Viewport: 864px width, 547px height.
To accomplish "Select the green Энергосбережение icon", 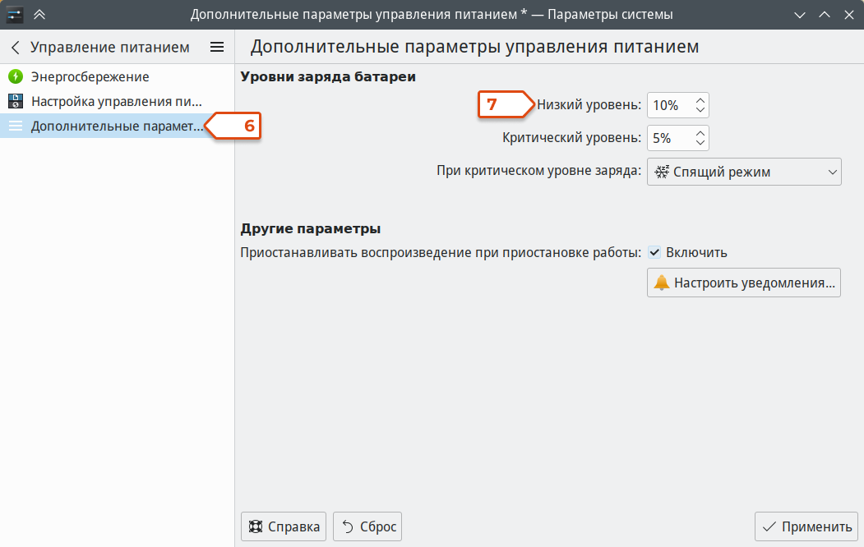I will [x=16, y=76].
